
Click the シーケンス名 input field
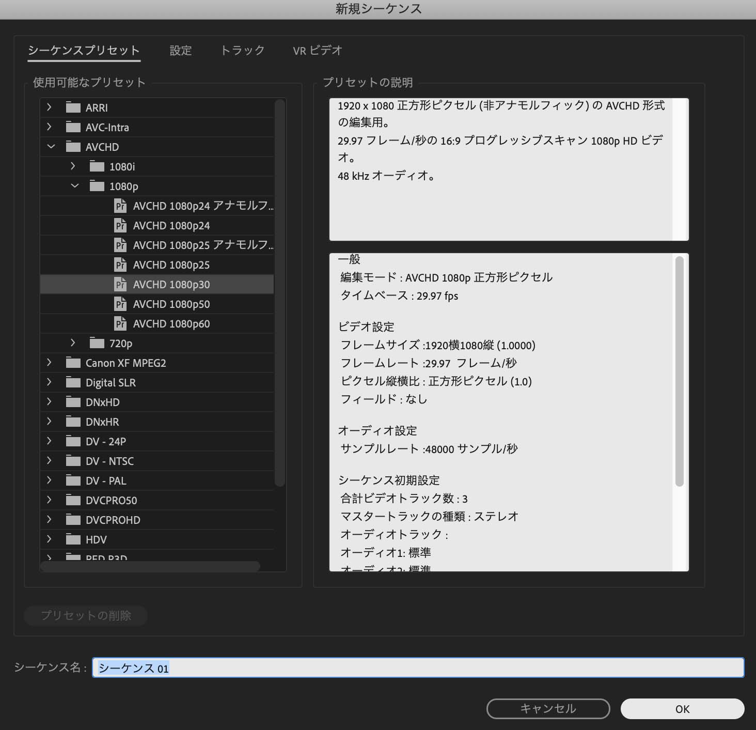pos(418,667)
